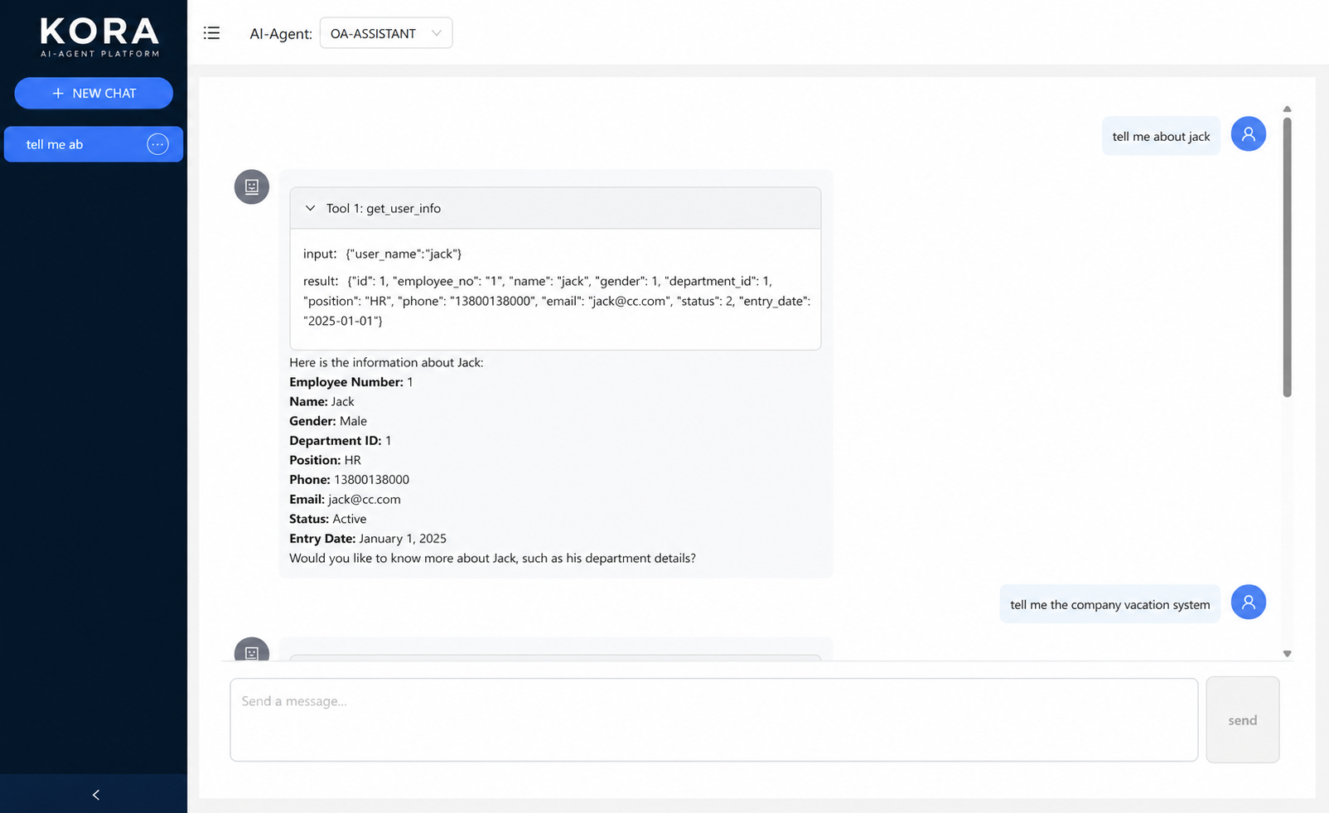Open the AI-Agent OA-ASSISTANT dropdown
This screenshot has height=813, width=1329.
tap(385, 33)
